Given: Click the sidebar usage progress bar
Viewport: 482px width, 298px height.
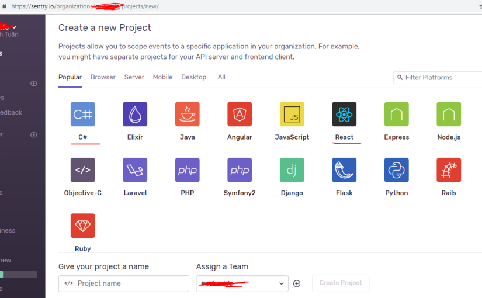Looking at the screenshot, I should tap(19, 274).
